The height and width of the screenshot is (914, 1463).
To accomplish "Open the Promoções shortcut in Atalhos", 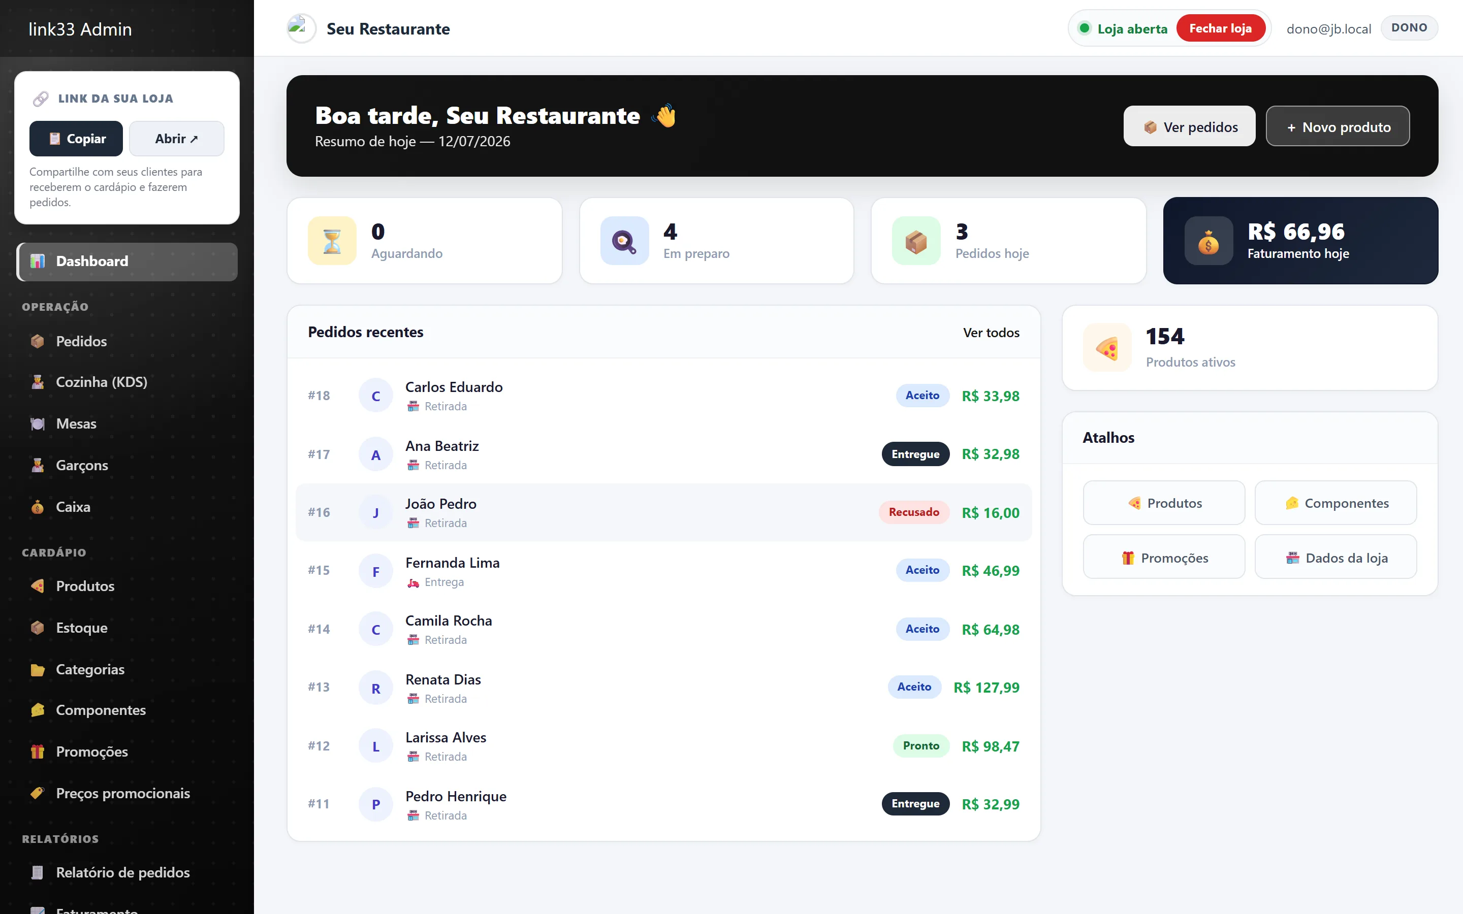I will click(1164, 557).
